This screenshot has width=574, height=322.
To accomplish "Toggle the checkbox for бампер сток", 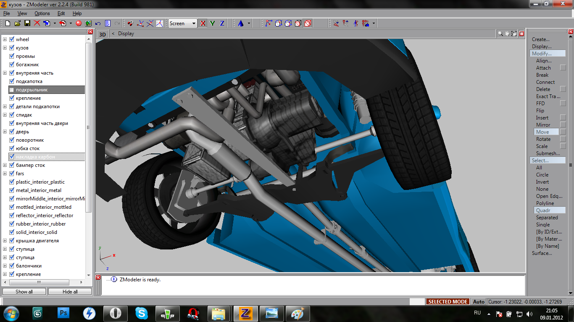I will [12, 165].
